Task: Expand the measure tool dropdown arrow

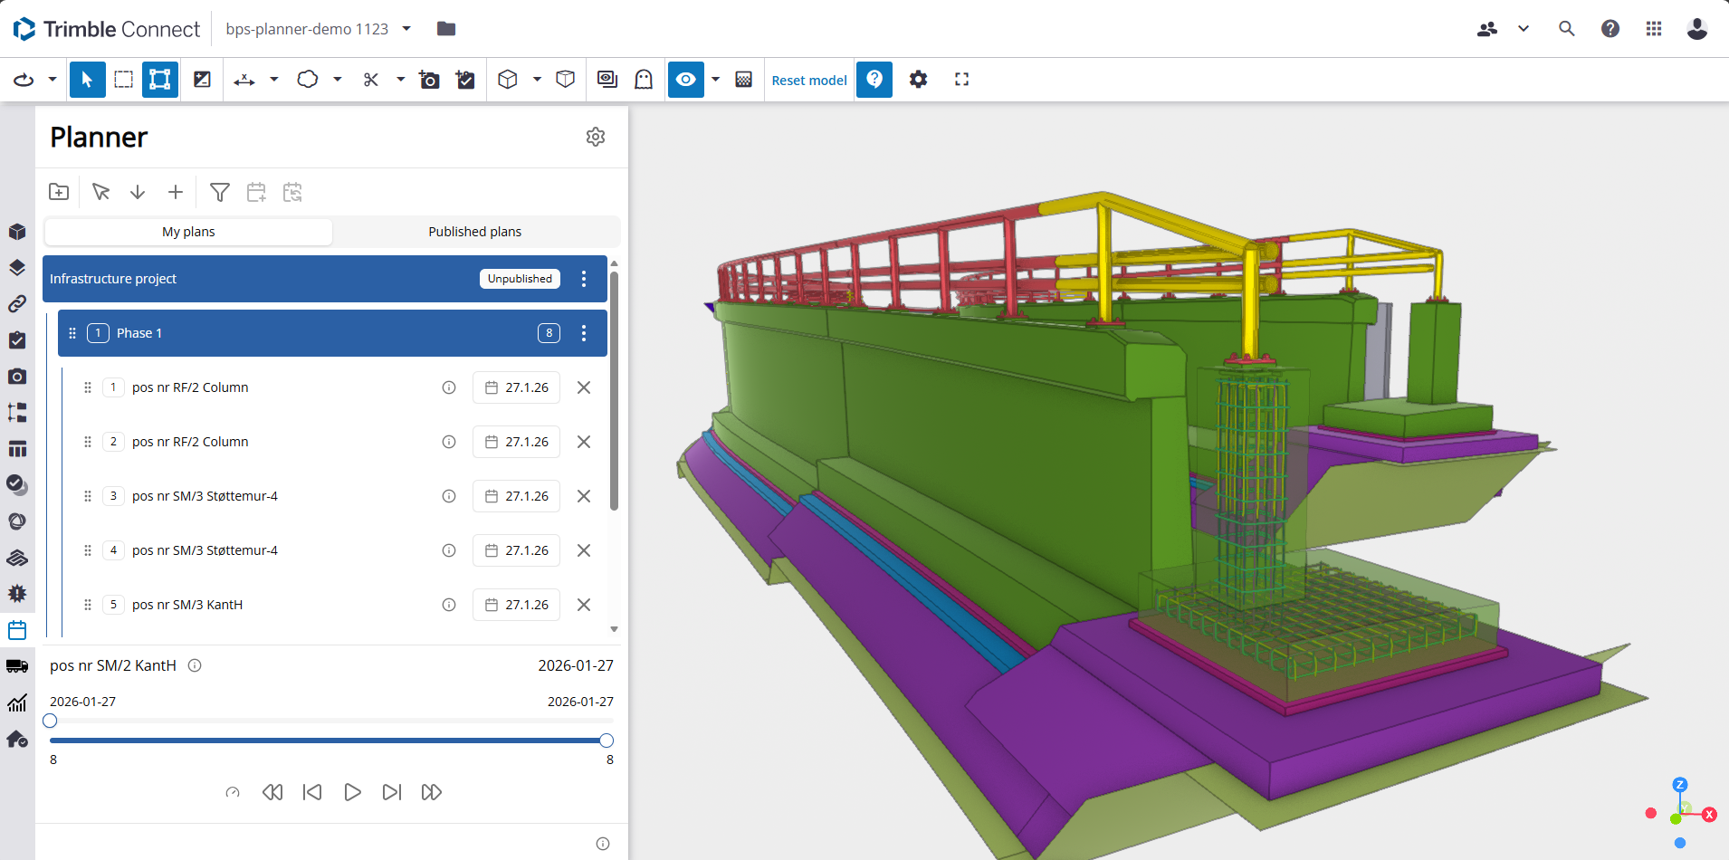Action: pyautogui.click(x=273, y=80)
